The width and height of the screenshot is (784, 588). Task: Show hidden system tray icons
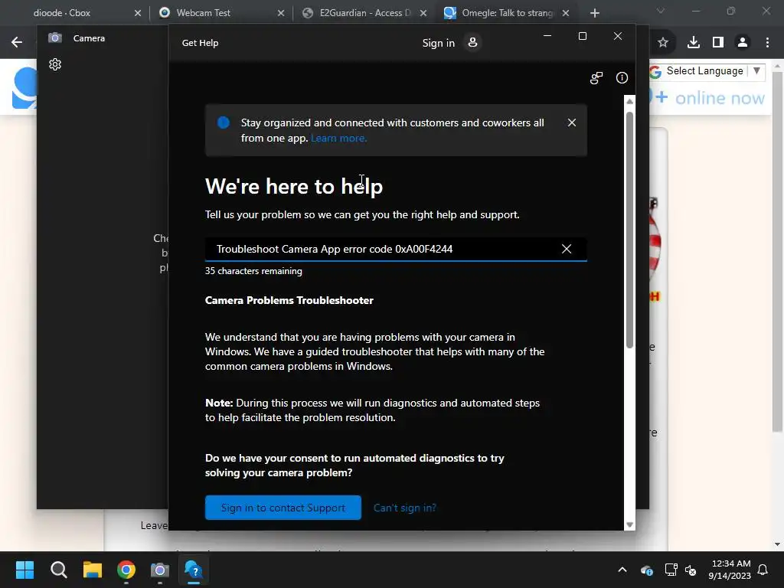622,570
